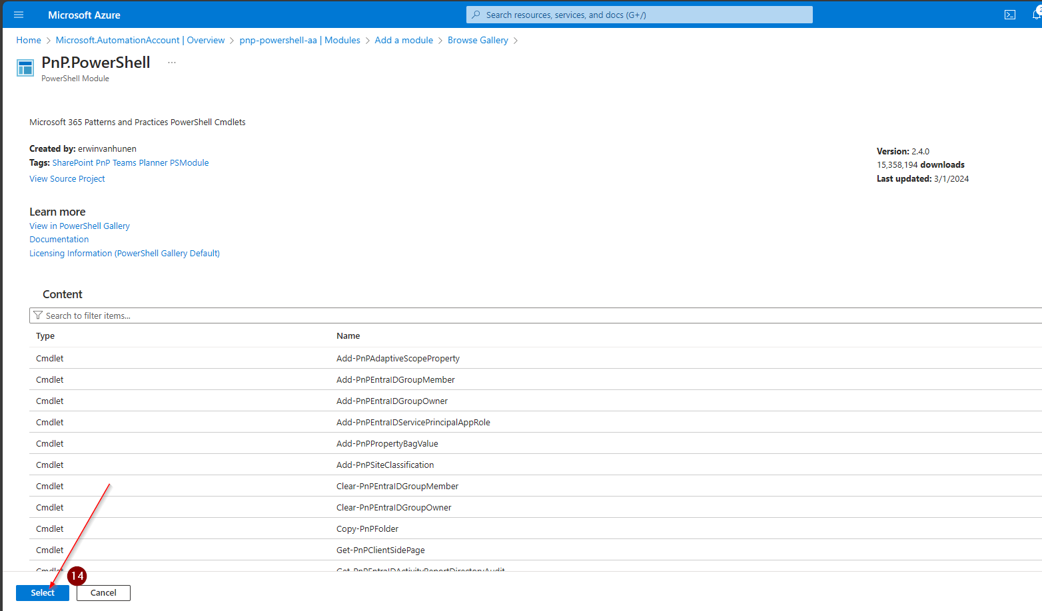Select the Add-PnPEntraIDGroupOwner row
The image size is (1042, 611).
536,401
